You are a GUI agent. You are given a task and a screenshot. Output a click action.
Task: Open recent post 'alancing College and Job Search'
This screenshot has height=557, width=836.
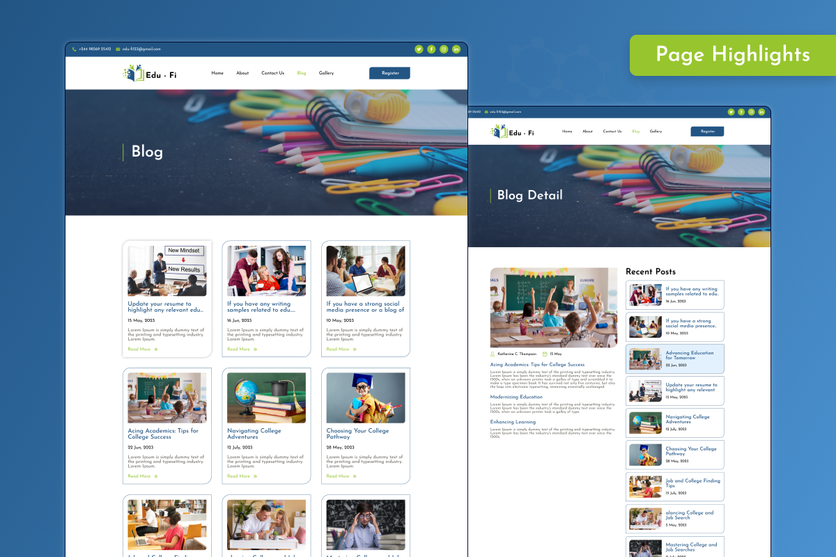[x=675, y=519]
